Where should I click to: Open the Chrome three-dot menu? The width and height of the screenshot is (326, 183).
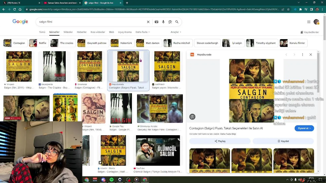tap(322, 9)
